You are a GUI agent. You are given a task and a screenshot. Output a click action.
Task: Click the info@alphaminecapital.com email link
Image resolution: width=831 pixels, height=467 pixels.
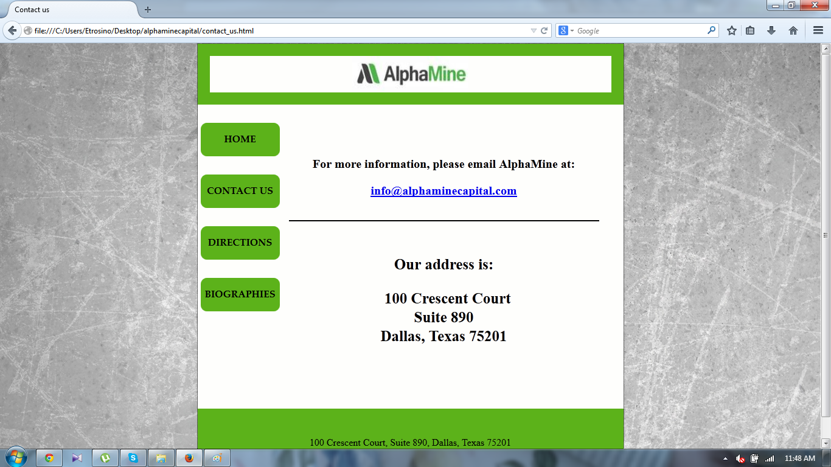443,191
